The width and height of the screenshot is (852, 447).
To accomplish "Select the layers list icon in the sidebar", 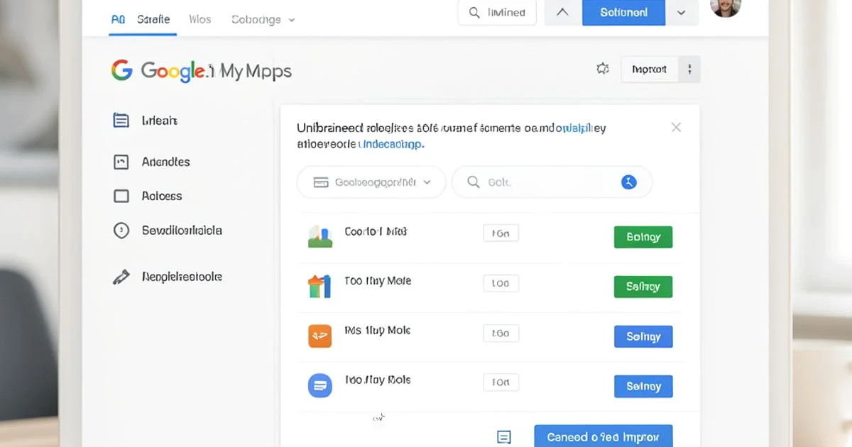I will click(121, 120).
